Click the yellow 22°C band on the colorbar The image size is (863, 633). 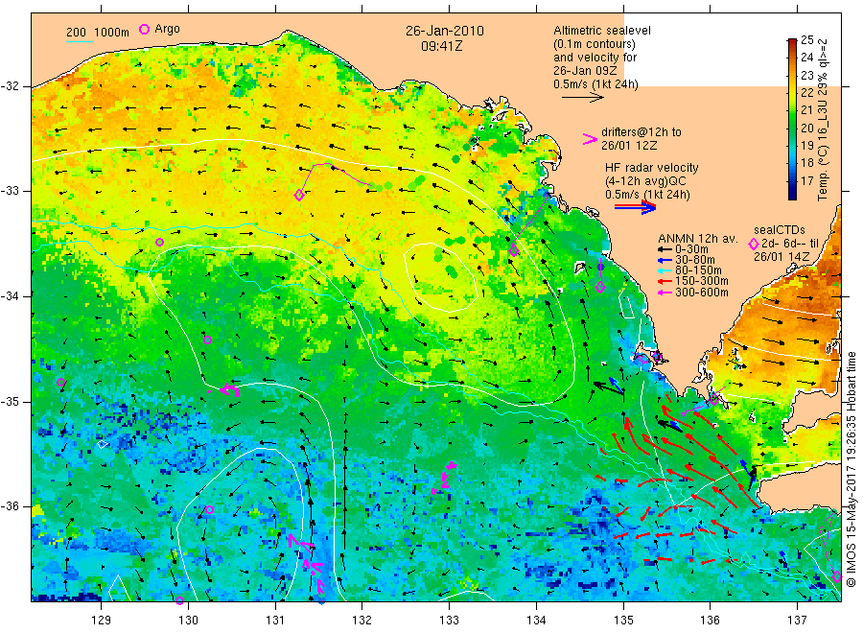pos(792,92)
